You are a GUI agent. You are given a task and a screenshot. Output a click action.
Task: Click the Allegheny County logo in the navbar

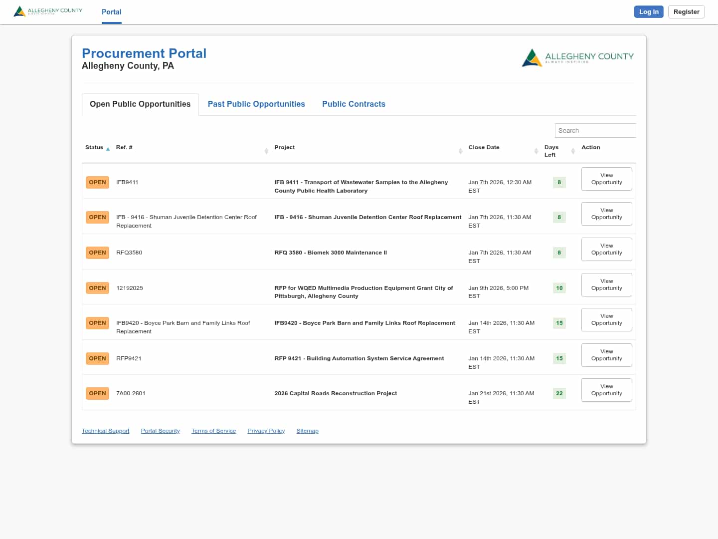pos(48,11)
